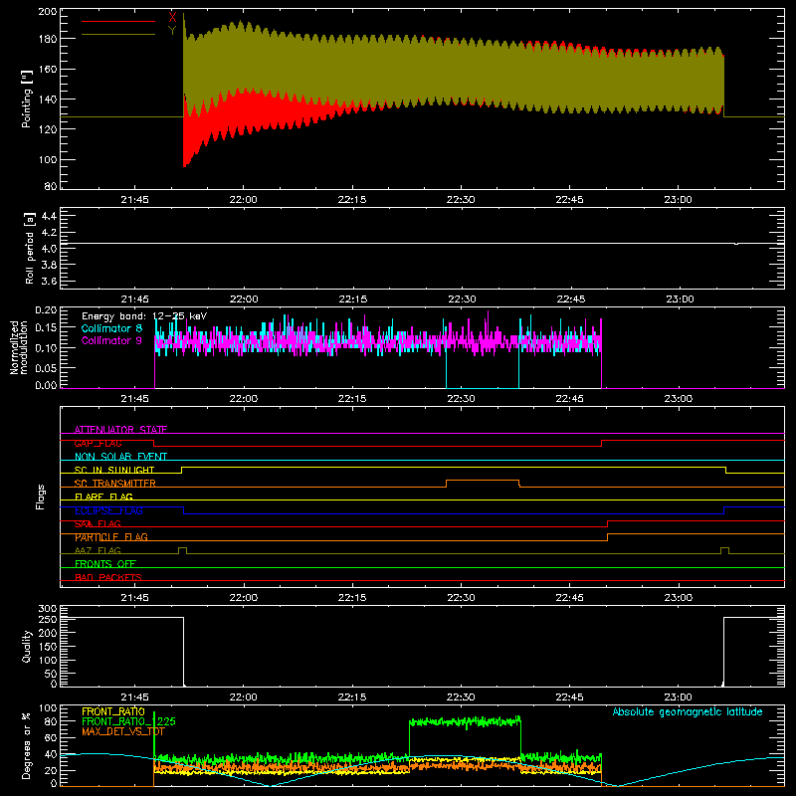Click the "Degrees or %" axis title
Screen dimensions: 796x796
click(x=27, y=745)
